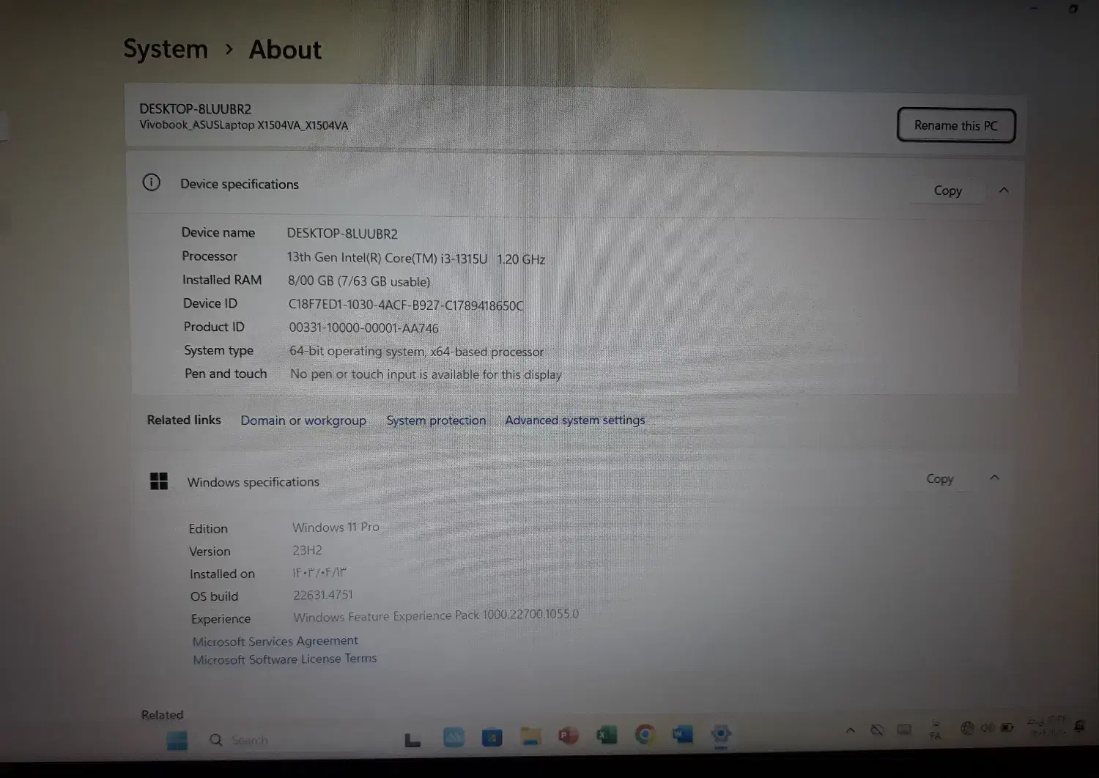Open Task View from the taskbar
This screenshot has height=778, width=1099.
click(x=413, y=739)
